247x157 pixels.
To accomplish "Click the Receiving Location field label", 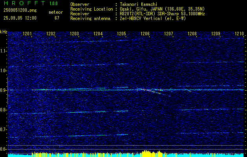I will point(91,9).
